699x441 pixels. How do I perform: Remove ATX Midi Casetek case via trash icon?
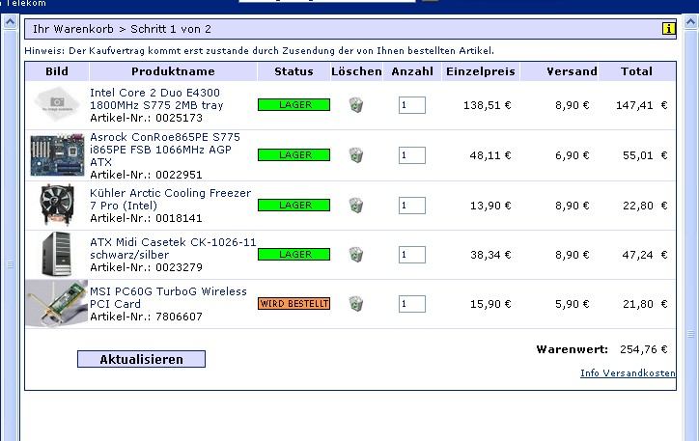[355, 255]
